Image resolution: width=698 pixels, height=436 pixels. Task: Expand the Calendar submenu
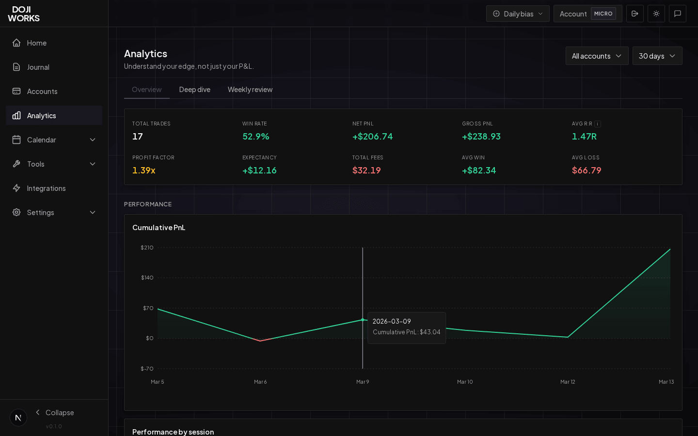tap(93, 140)
